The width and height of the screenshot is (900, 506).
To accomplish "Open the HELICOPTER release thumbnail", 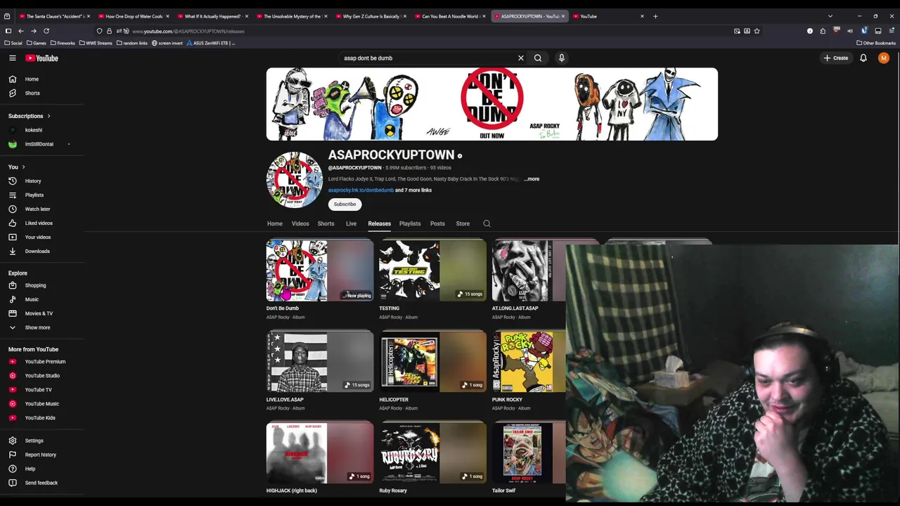I will tap(432, 361).
